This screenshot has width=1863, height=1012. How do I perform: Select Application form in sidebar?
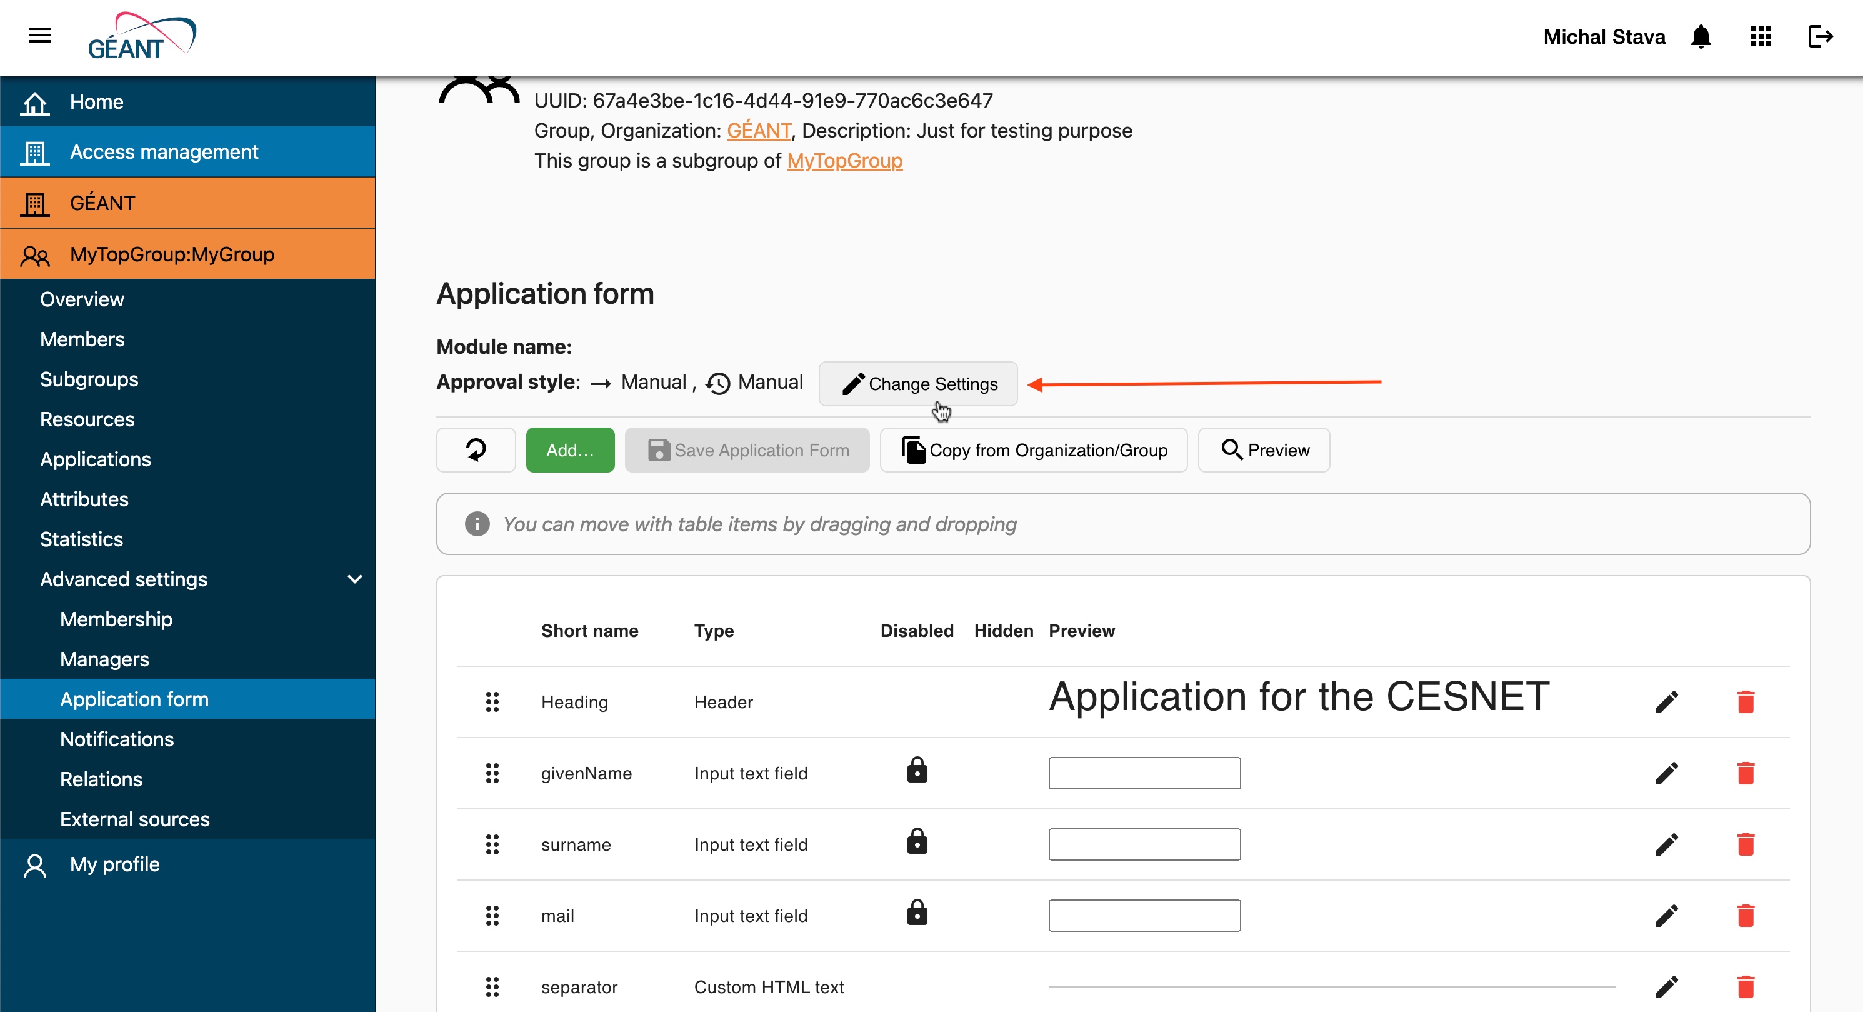[188, 699]
